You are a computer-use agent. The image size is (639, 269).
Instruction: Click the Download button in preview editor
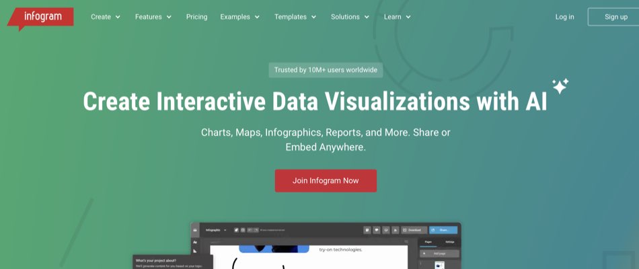414,230
